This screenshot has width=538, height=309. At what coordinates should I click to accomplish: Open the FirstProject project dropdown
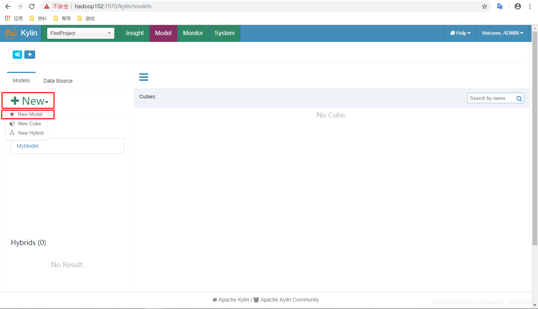click(x=81, y=33)
